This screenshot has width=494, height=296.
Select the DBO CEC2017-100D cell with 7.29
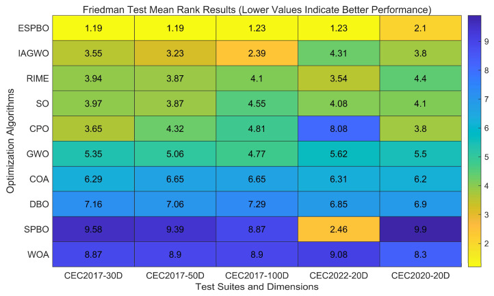point(257,204)
